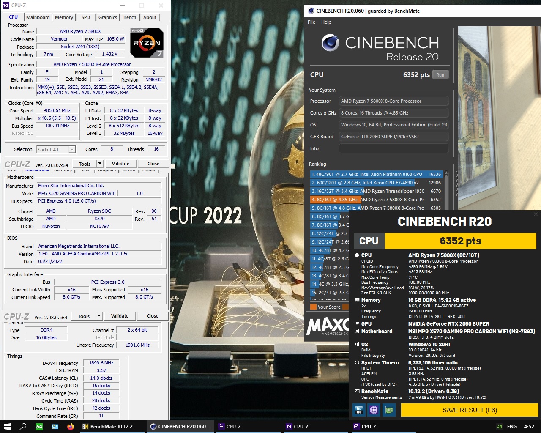Select ranking entry Intel Xeon Platinum 8168

376,174
